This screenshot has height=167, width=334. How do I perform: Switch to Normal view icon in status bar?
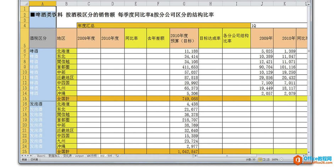pyautogui.click(x=260, y=160)
